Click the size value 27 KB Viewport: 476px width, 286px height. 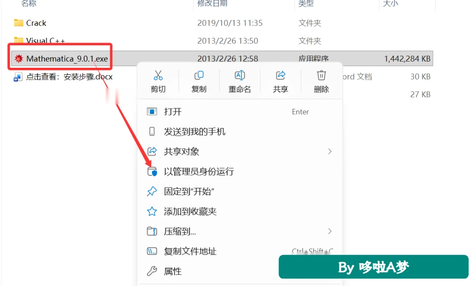[420, 95]
